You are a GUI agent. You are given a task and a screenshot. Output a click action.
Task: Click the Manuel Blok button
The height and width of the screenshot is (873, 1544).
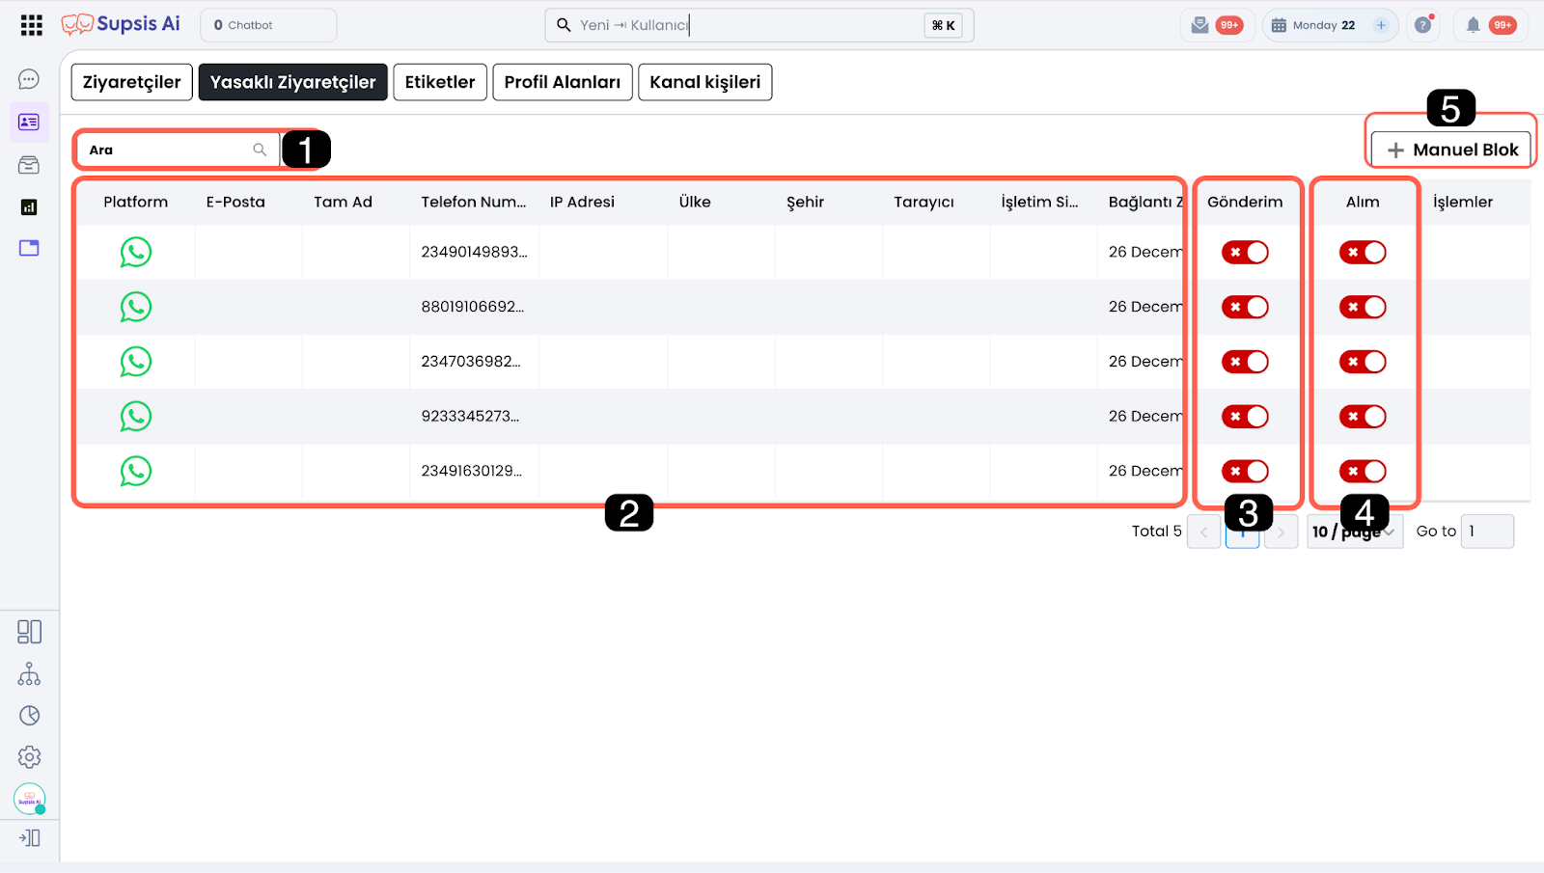[x=1451, y=150]
